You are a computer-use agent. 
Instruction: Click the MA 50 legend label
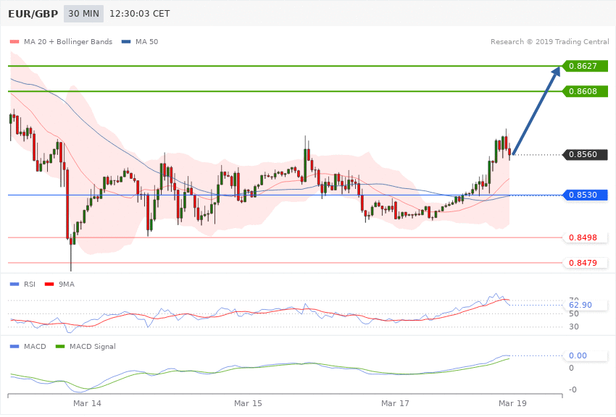click(146, 41)
